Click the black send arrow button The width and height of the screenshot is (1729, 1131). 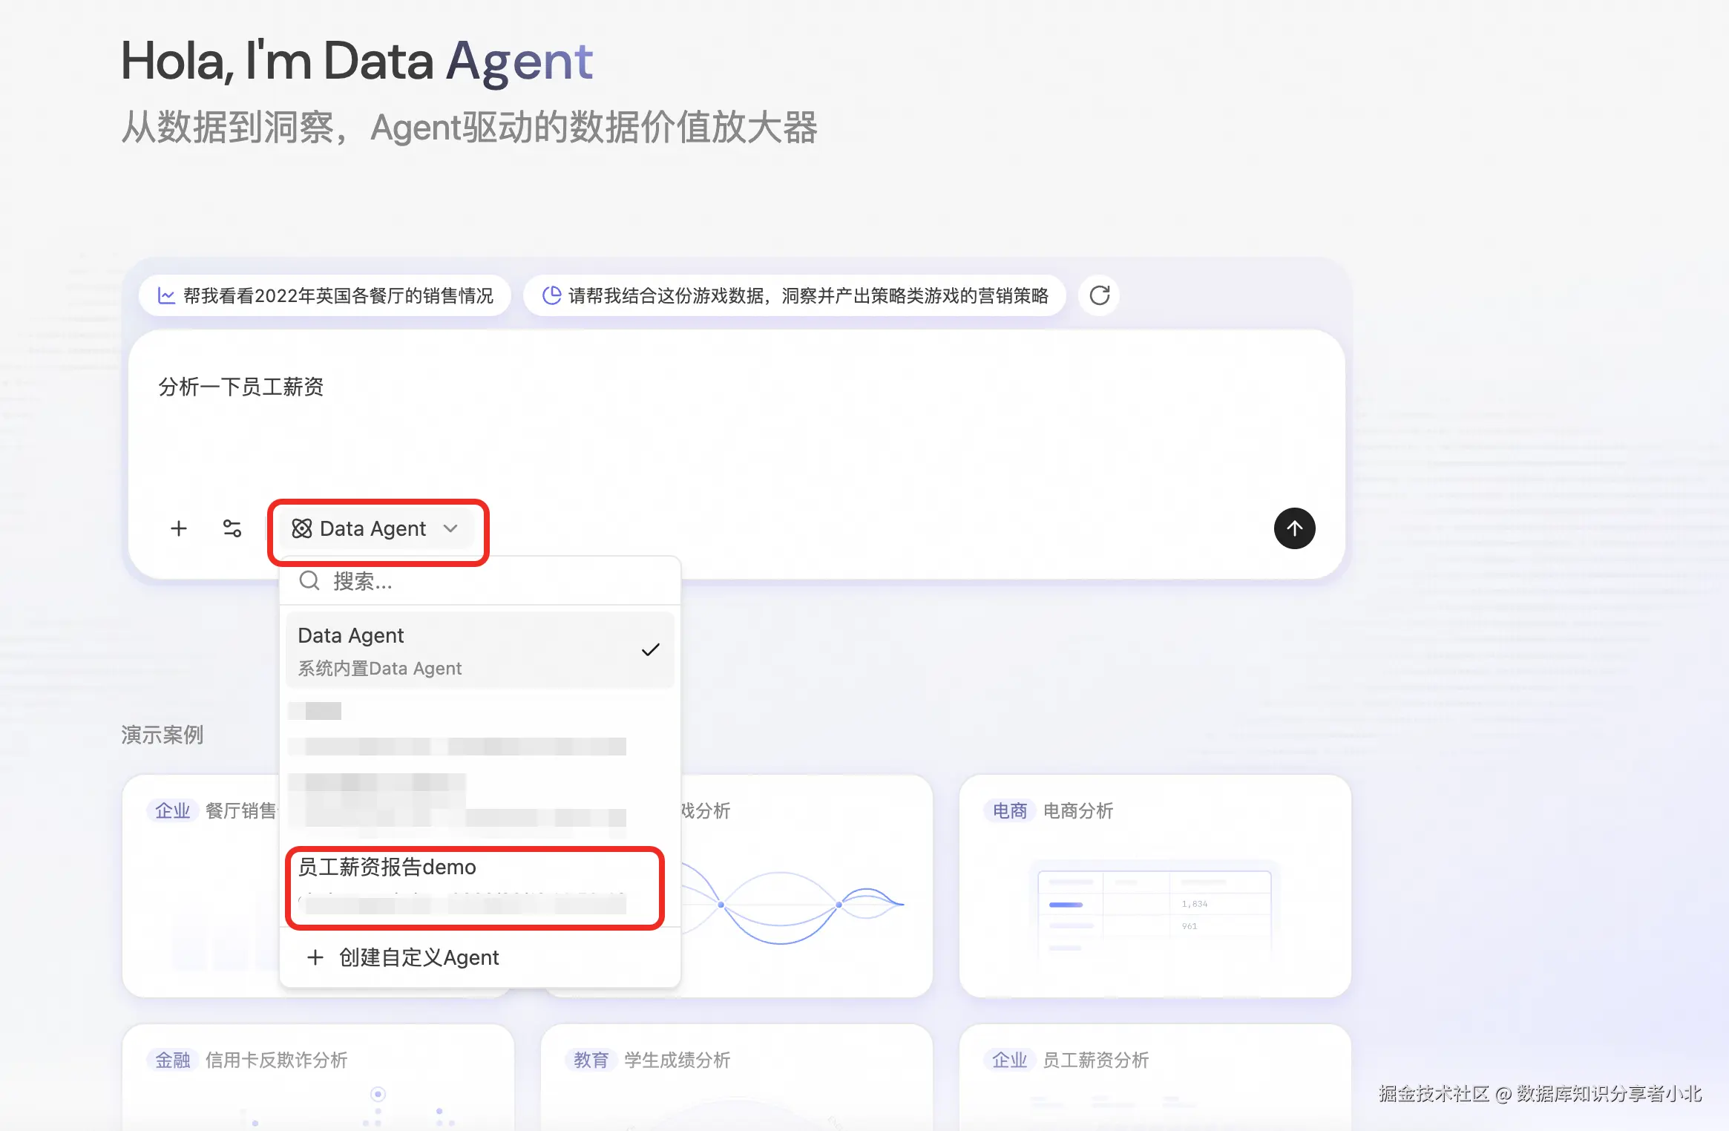pos(1294,528)
